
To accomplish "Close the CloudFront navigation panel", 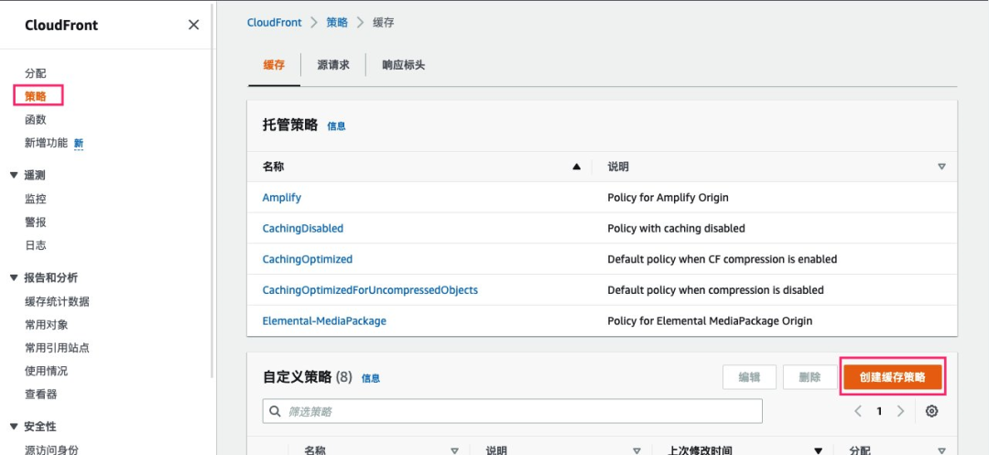I will point(193,25).
